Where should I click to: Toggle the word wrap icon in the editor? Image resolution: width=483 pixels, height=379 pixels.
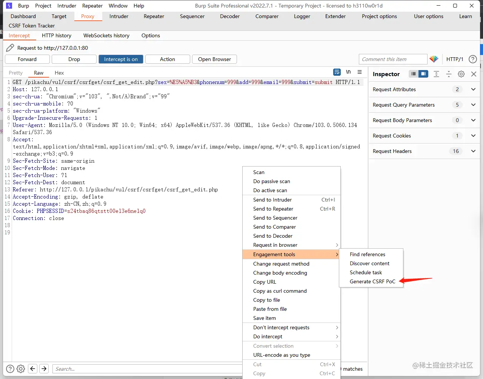click(x=337, y=72)
